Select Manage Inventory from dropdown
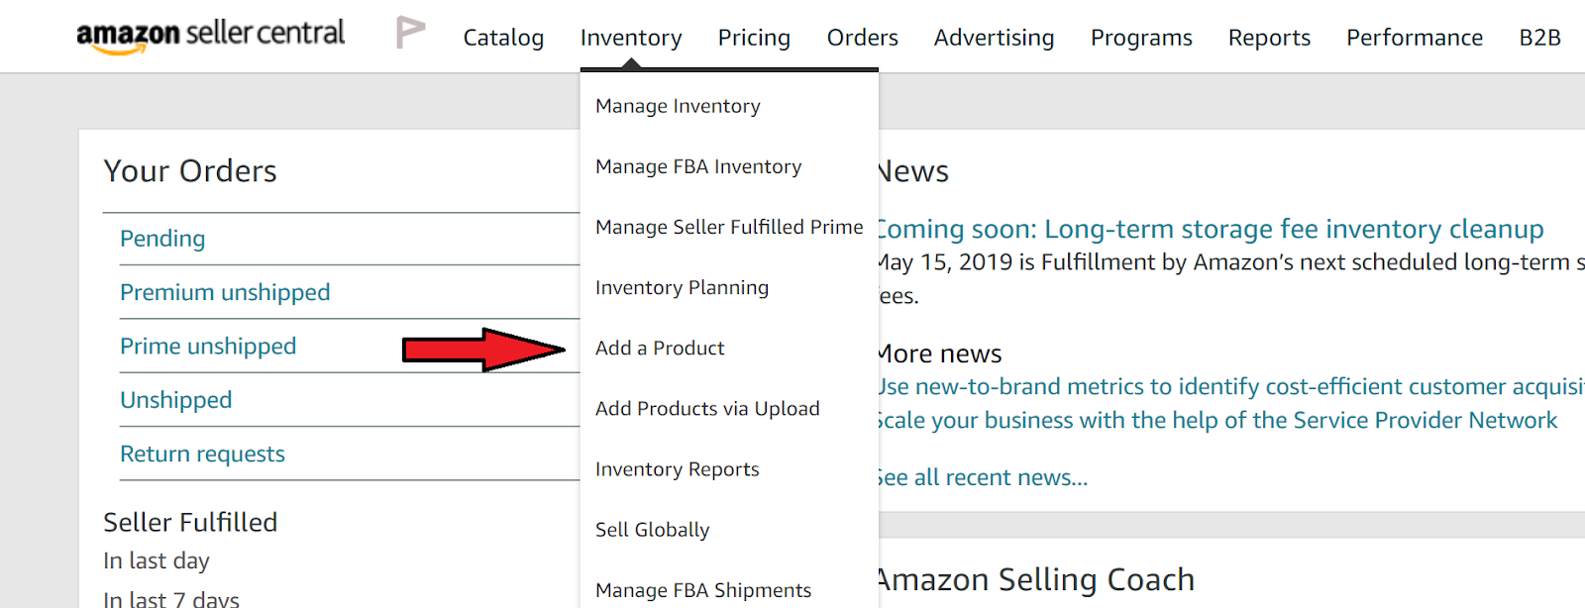The image size is (1585, 608). [678, 106]
